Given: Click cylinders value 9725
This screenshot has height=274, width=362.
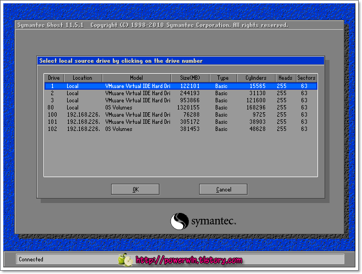Looking at the screenshot, I should click(259, 115).
